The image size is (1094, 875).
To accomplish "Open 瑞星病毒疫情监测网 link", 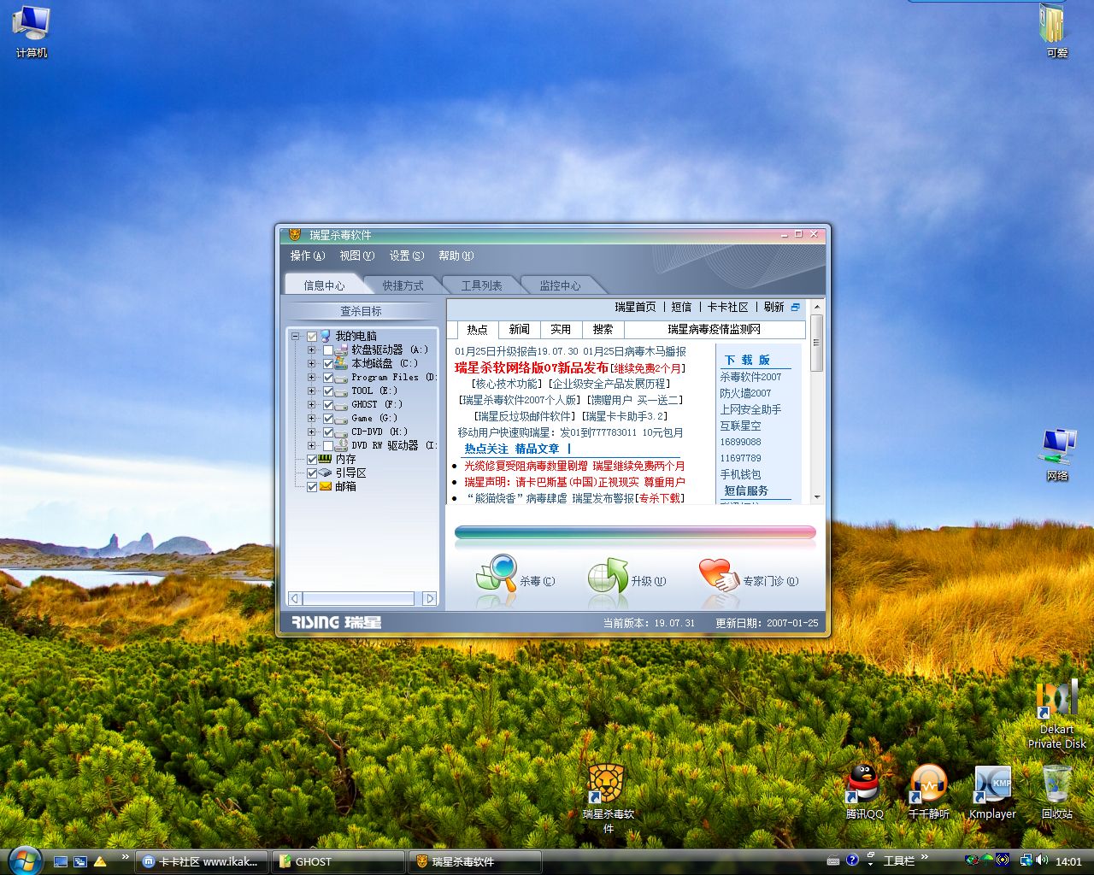I will tap(715, 329).
